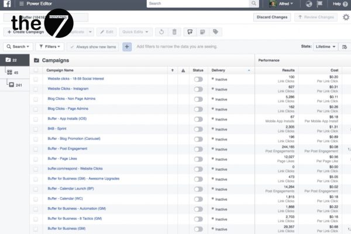Click the export/import icon in toolbar
351x234 pixels.
pyautogui.click(x=190, y=32)
